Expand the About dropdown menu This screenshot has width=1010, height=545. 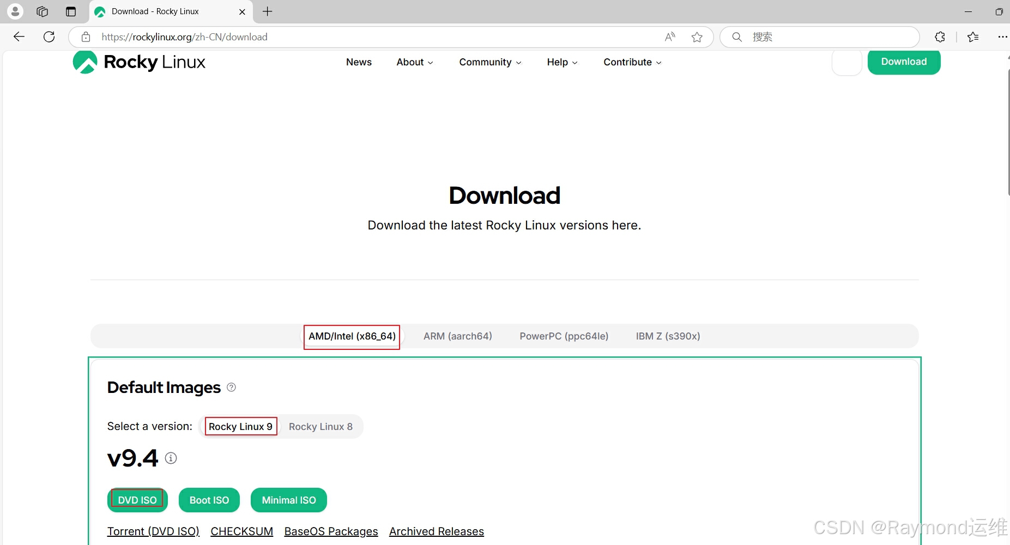point(415,62)
